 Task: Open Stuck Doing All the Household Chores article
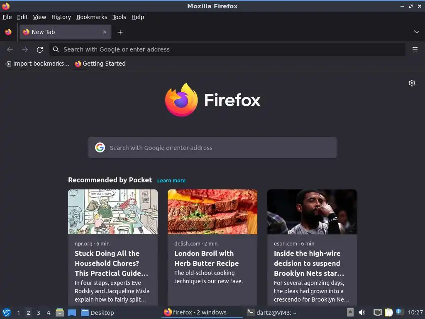click(x=111, y=263)
